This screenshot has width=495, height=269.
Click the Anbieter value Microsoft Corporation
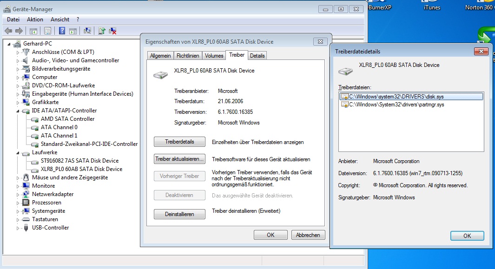tap(396, 161)
